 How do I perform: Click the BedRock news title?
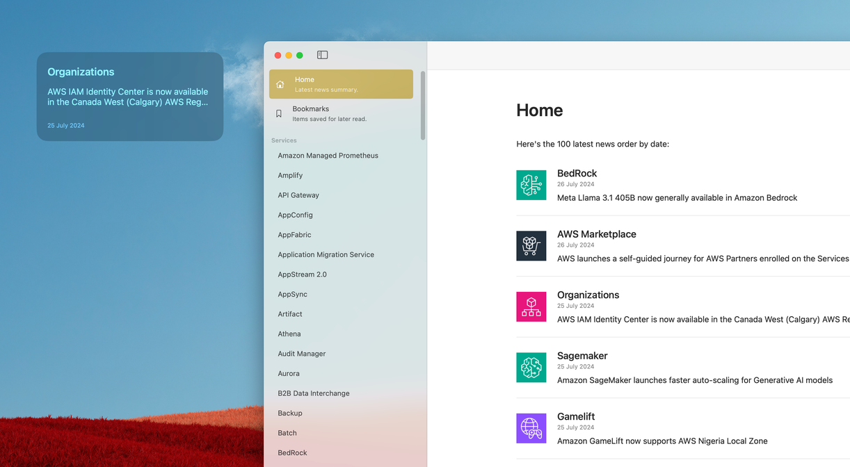pyautogui.click(x=577, y=174)
